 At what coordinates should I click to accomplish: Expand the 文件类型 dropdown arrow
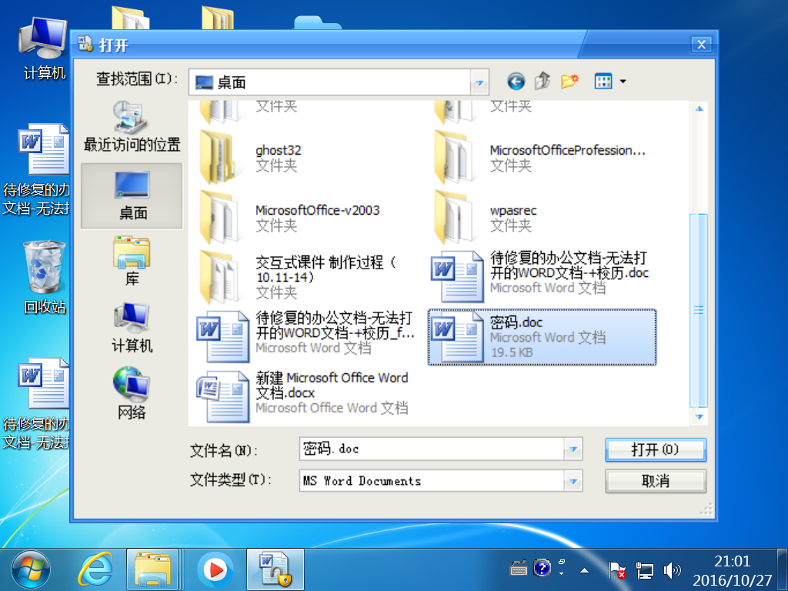573,481
